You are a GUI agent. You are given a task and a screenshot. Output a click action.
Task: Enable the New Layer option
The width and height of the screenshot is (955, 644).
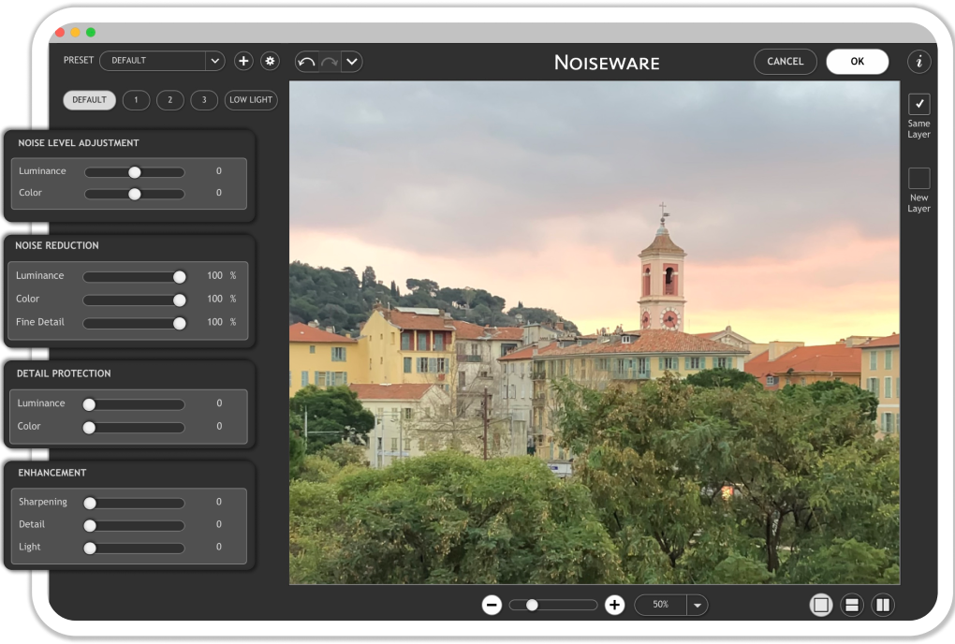point(918,179)
